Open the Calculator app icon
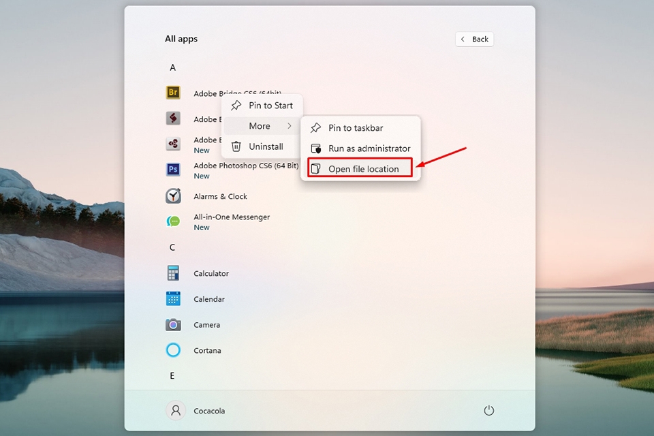The image size is (654, 436). [172, 273]
